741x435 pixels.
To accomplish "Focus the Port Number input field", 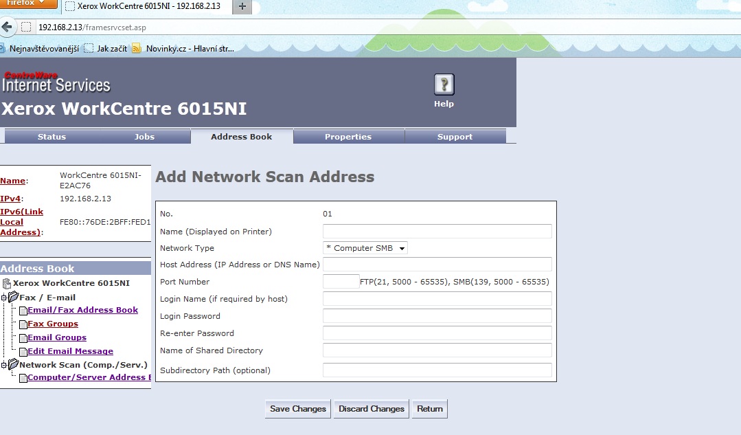I will (x=341, y=281).
